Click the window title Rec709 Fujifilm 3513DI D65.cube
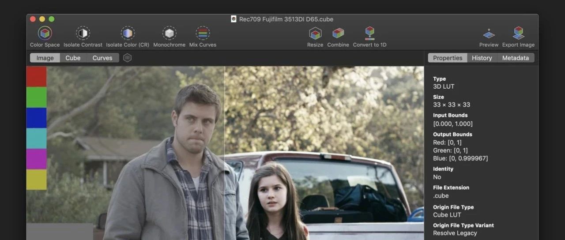Image resolution: width=565 pixels, height=240 pixels. pos(286,19)
